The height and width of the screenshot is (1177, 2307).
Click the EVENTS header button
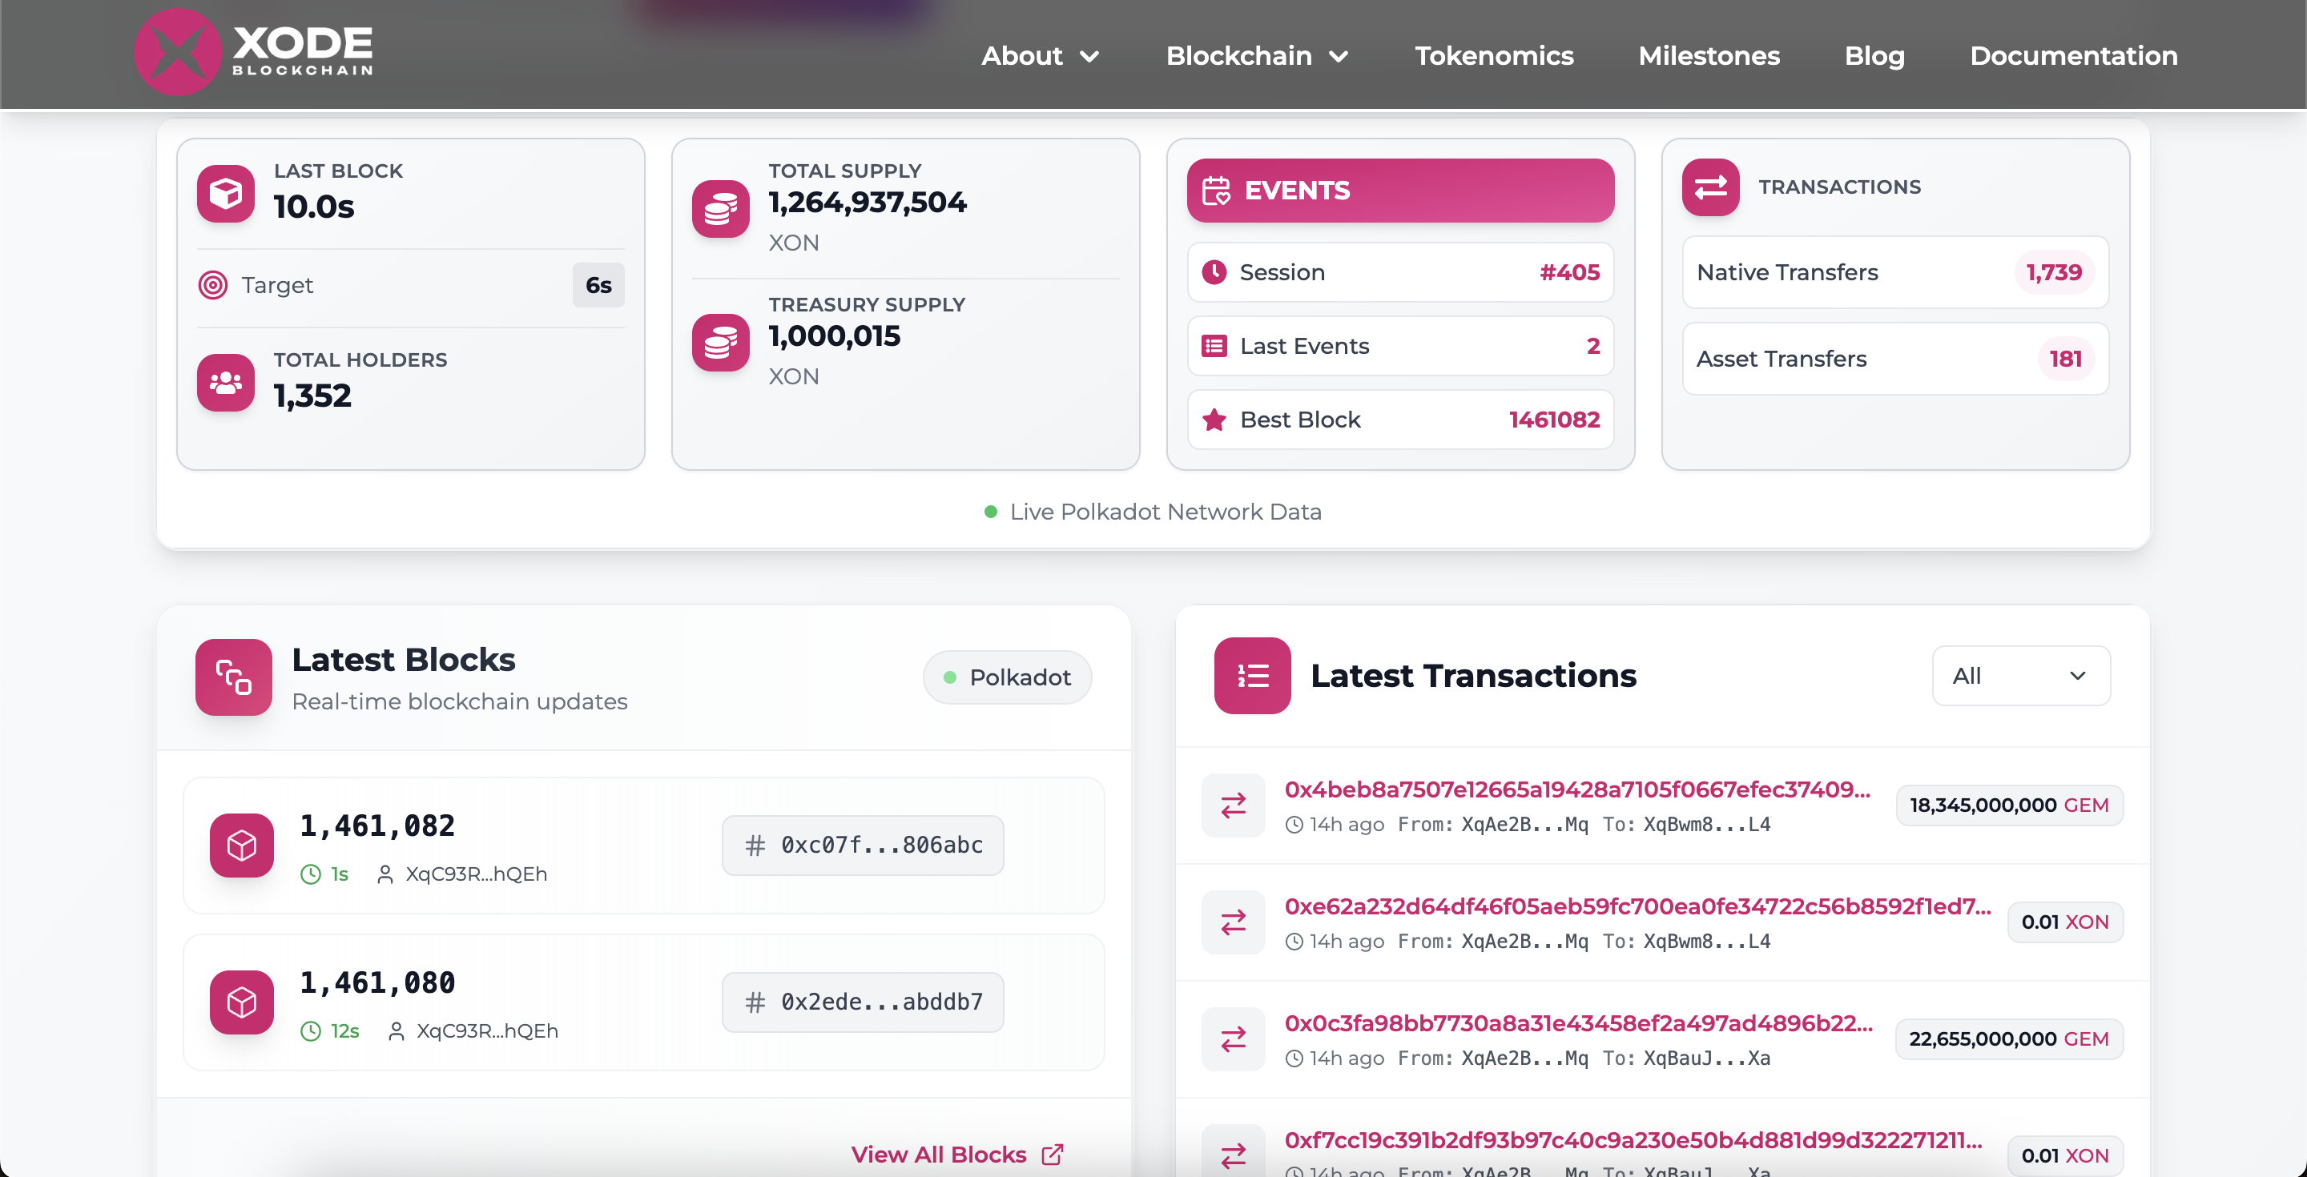coord(1401,191)
